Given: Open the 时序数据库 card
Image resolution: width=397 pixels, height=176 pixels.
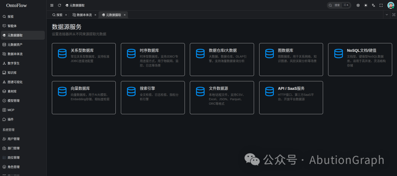Looking at the screenshot, I should tap(153, 60).
